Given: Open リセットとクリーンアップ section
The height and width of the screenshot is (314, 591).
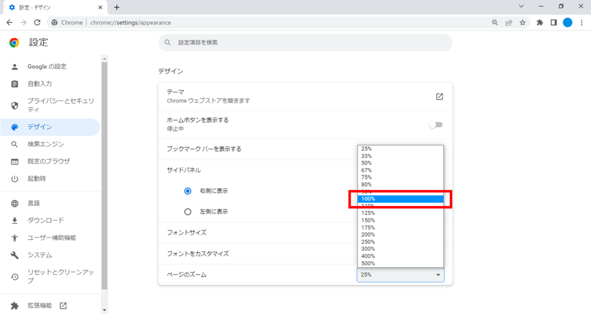Looking at the screenshot, I should click(50, 276).
